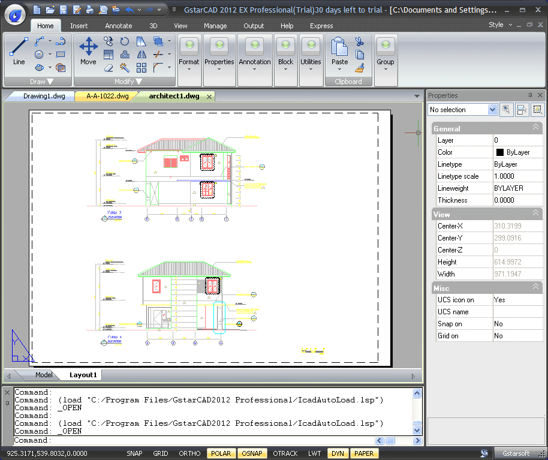Open the Block dropdown panel
The height and width of the screenshot is (460, 548).
[285, 60]
